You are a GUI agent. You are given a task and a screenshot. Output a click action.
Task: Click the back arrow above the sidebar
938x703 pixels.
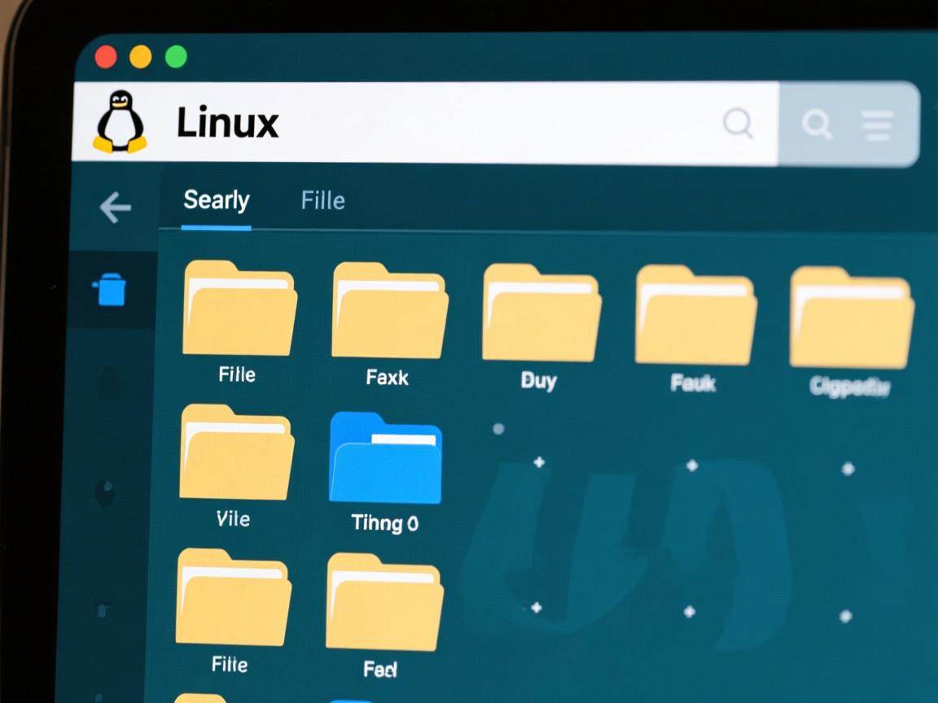[x=116, y=208]
